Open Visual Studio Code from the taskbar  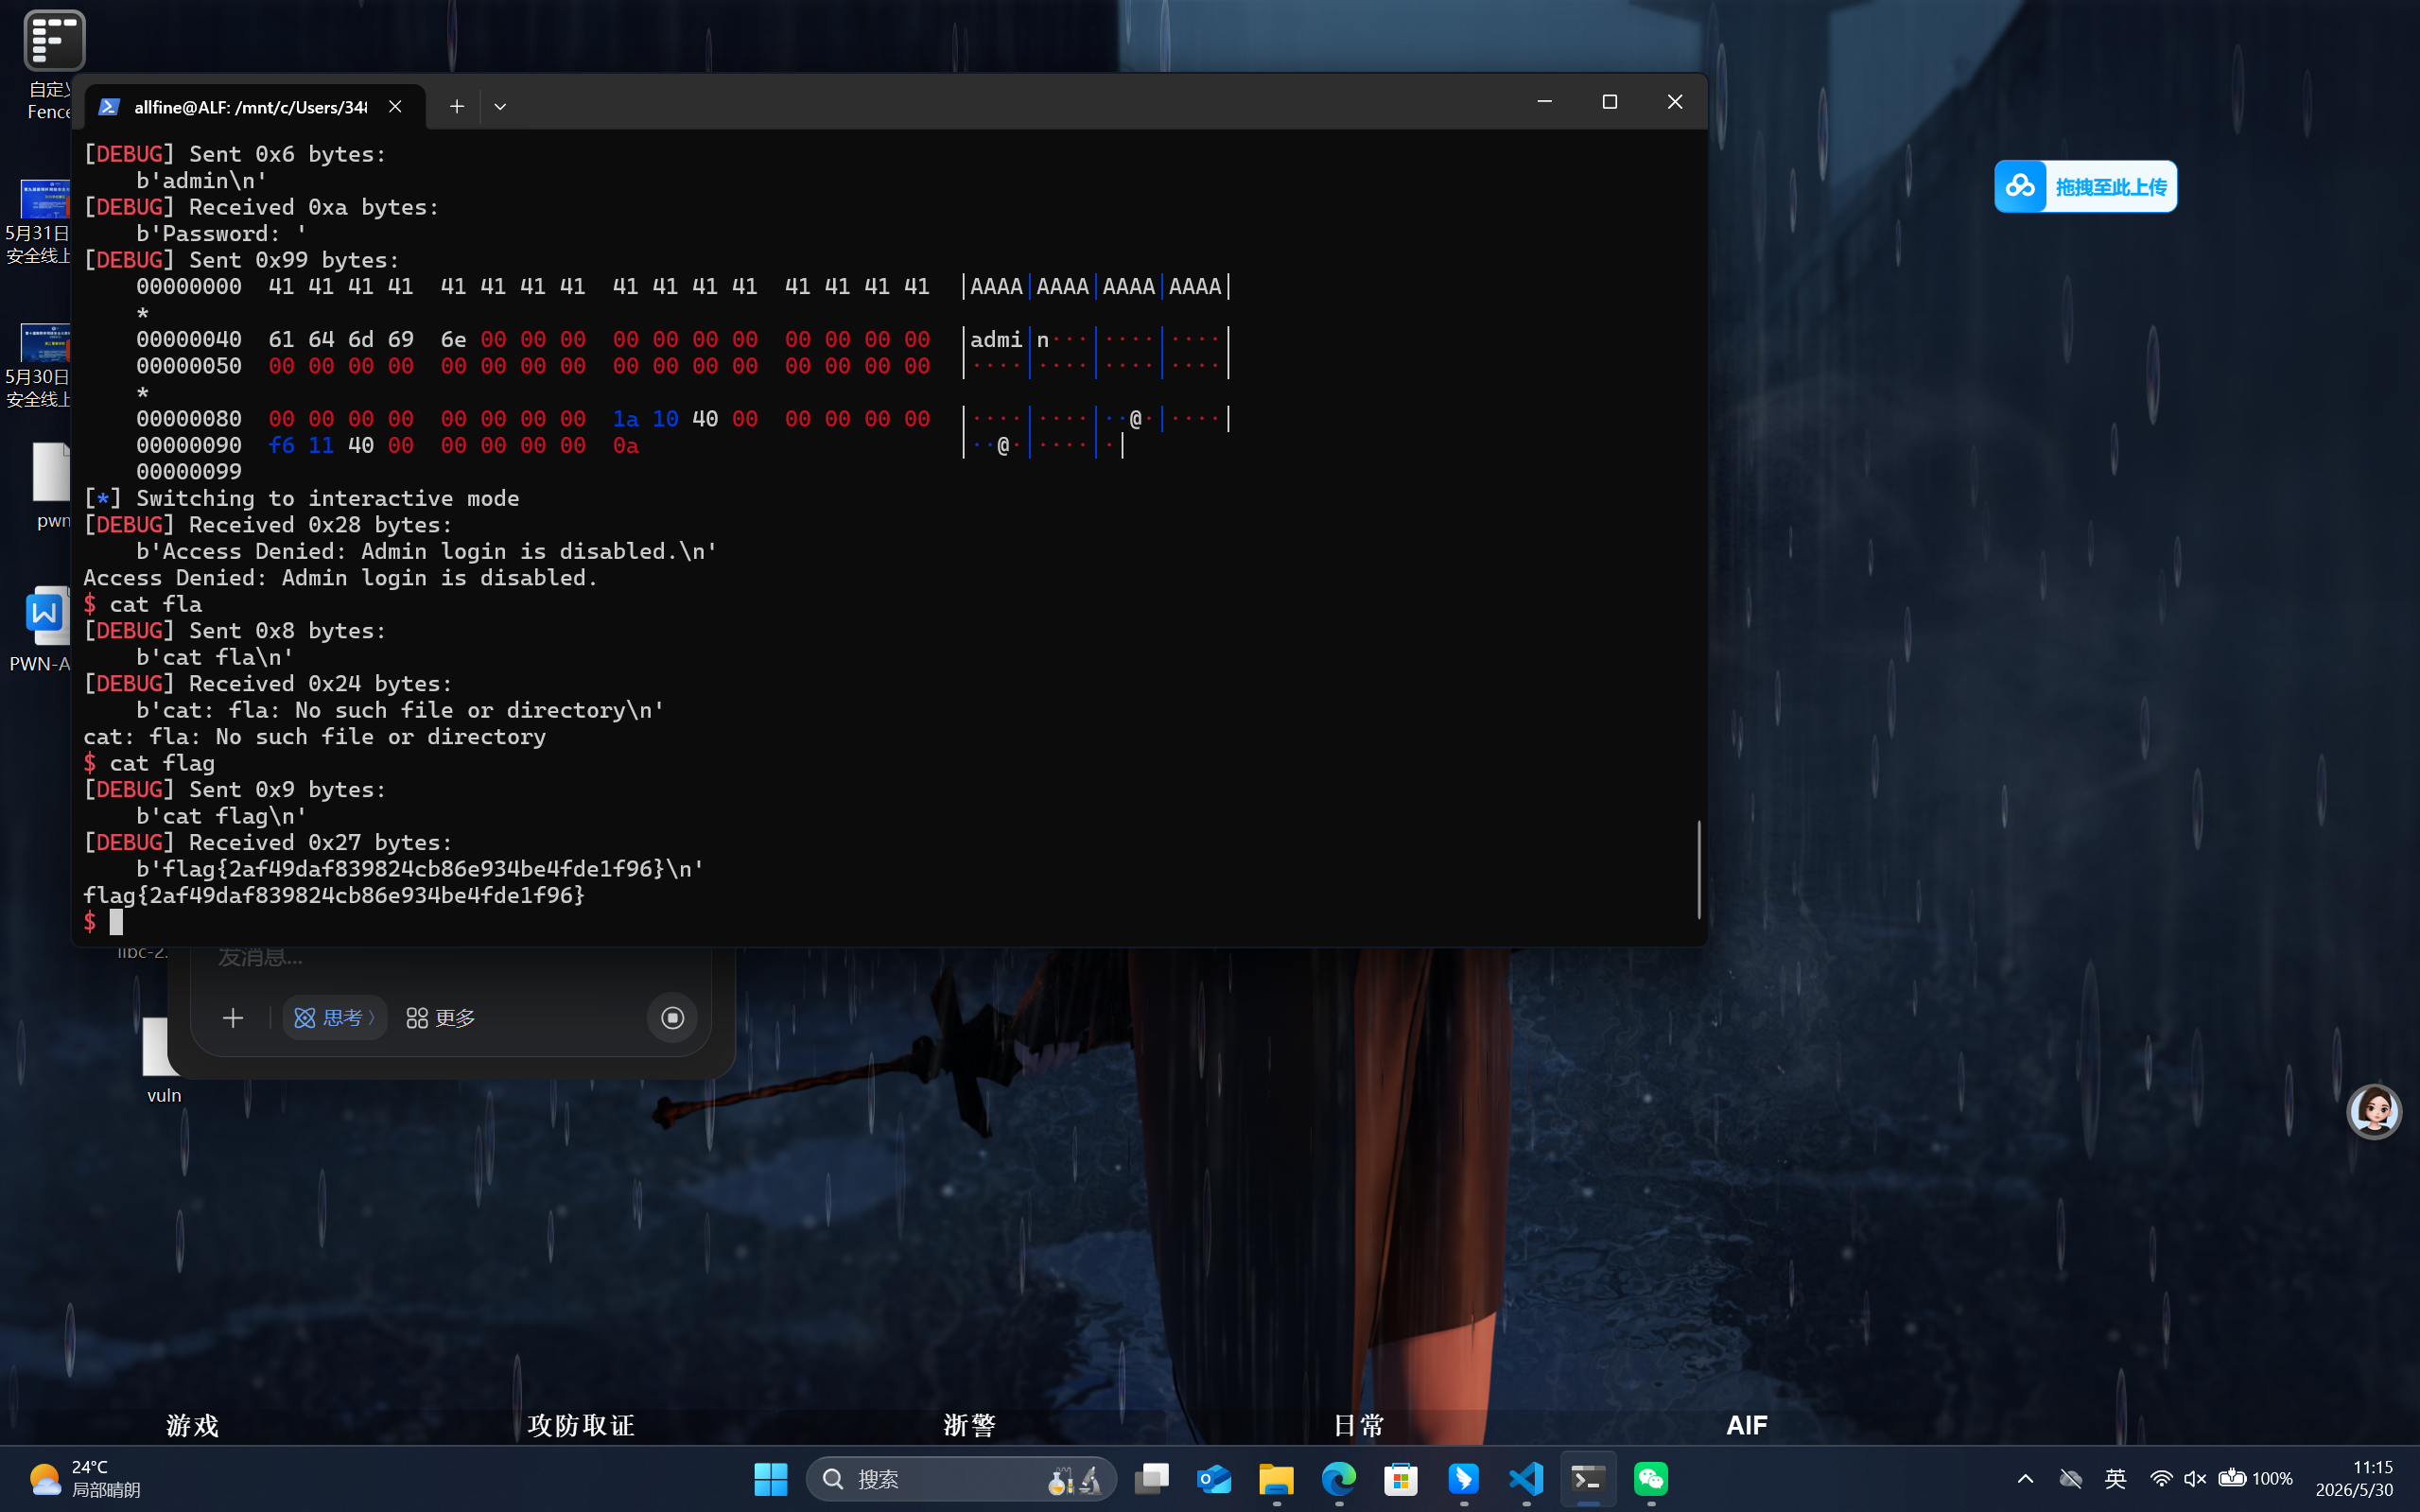click(1526, 1479)
